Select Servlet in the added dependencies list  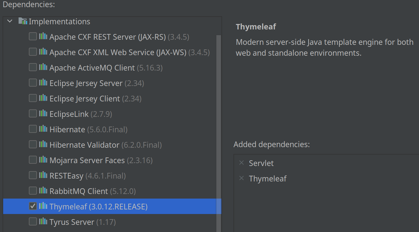point(261,163)
